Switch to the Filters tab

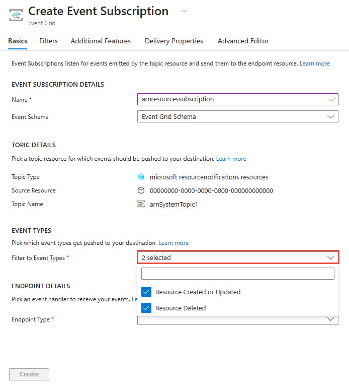(48, 41)
